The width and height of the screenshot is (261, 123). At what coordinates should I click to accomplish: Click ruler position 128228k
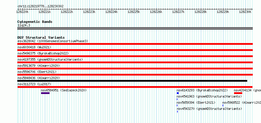tap(201, 12)
